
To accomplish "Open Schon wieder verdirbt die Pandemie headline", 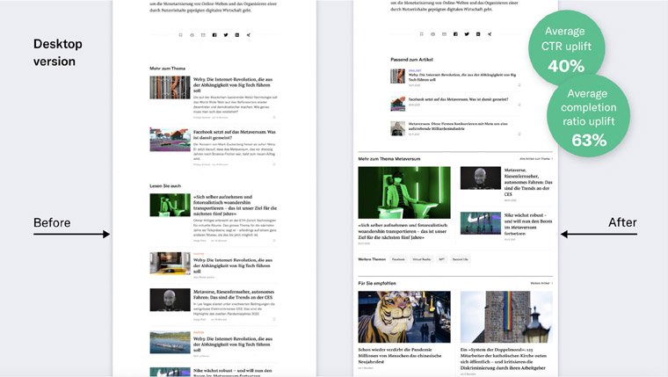I will point(400,355).
